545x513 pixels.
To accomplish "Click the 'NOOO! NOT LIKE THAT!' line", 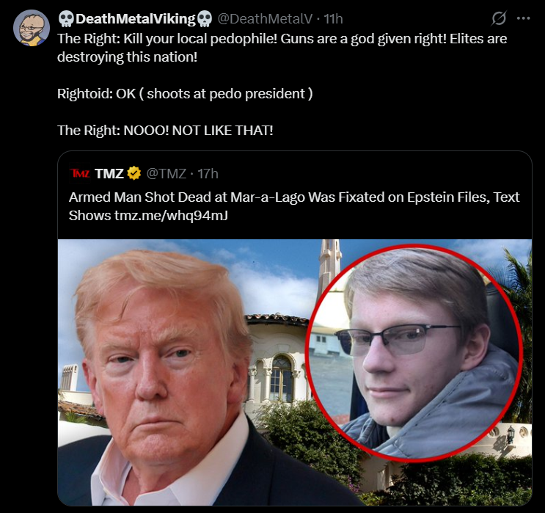I will tap(165, 131).
